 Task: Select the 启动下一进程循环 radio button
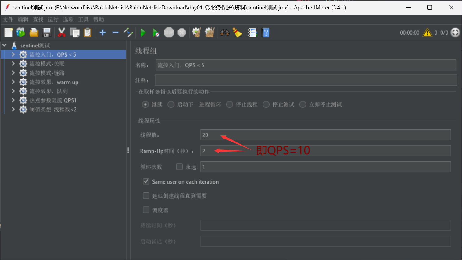(x=171, y=104)
